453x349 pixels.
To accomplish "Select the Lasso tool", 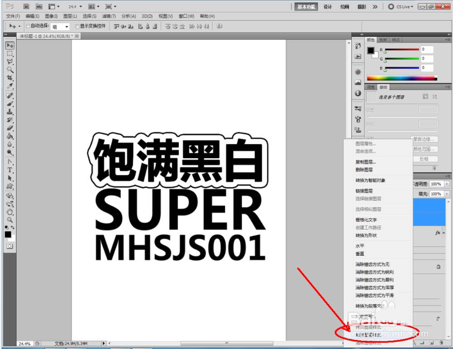I will tap(10, 60).
